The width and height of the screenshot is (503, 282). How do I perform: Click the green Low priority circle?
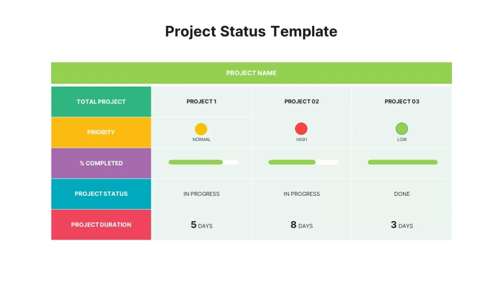pos(402,129)
